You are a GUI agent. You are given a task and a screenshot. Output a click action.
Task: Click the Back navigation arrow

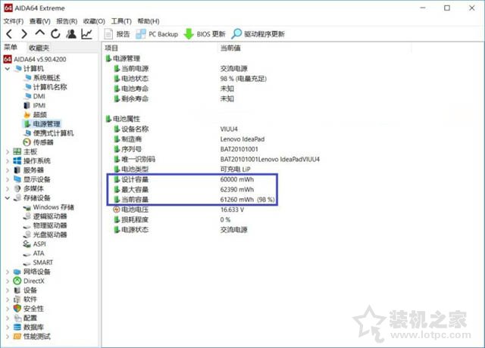click(11, 34)
